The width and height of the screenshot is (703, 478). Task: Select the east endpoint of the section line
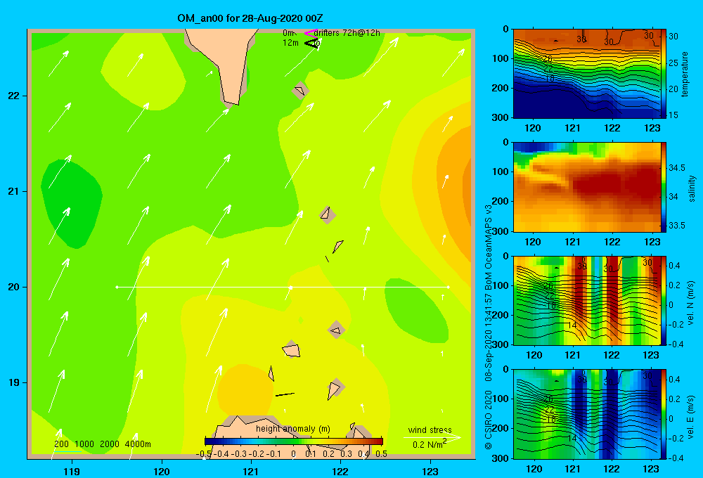[449, 287]
